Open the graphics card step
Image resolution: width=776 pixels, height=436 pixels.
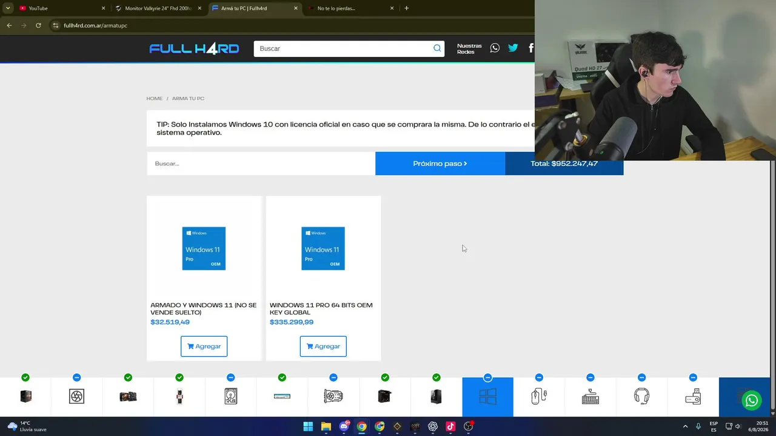333,397
